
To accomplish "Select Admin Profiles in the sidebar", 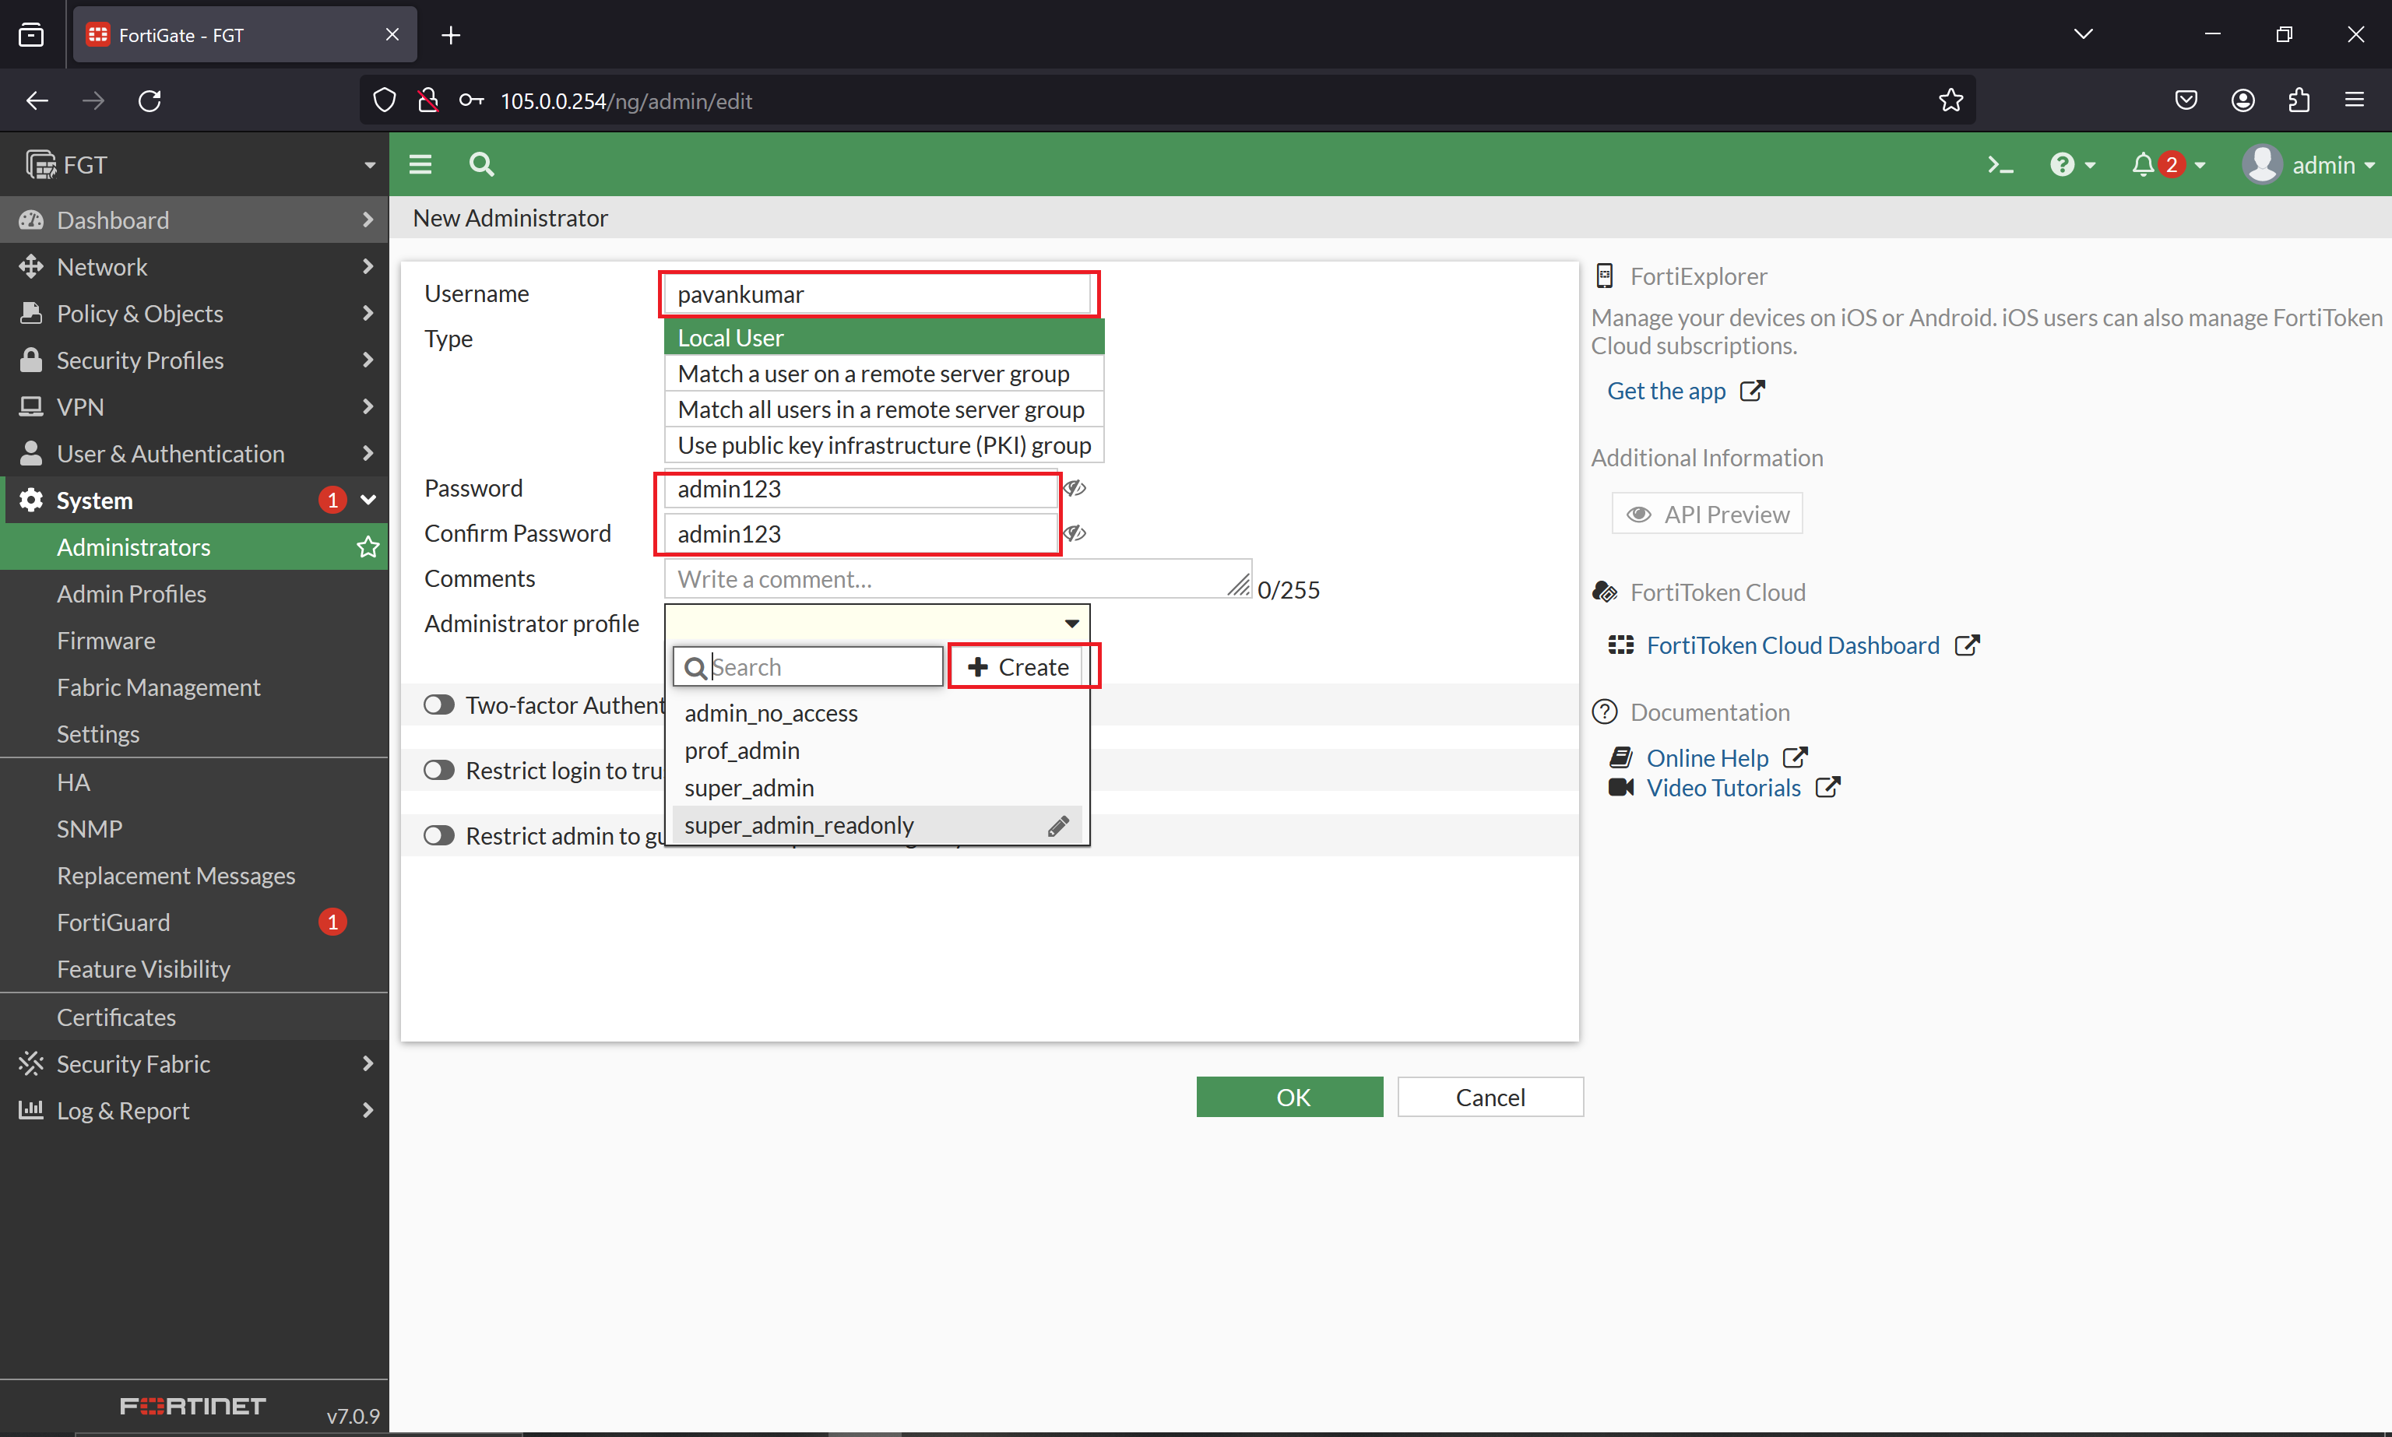I will 132,594.
